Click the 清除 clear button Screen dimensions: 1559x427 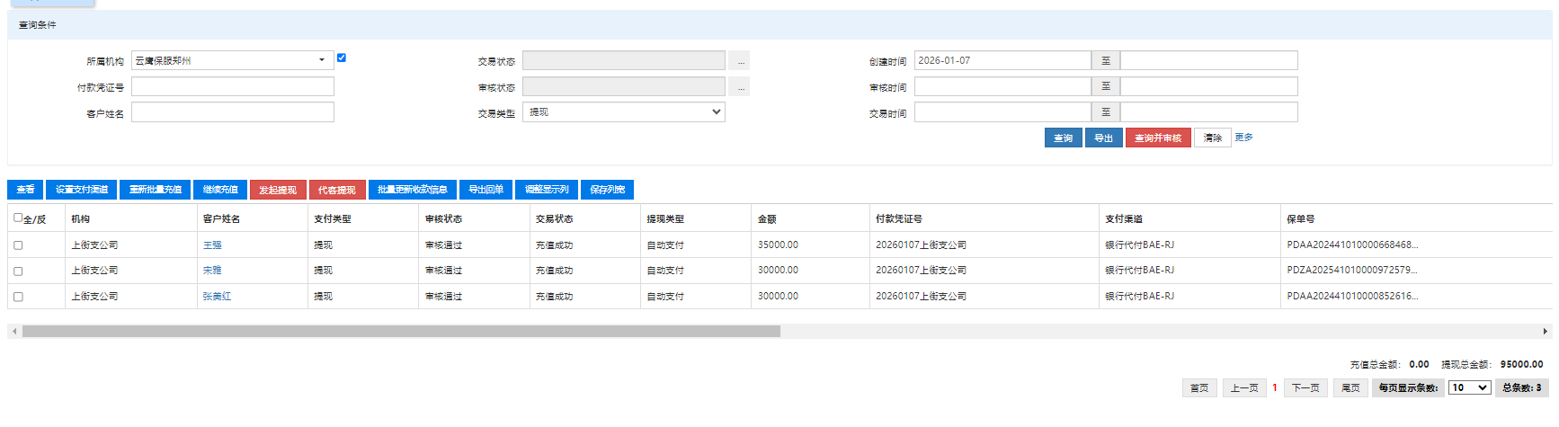[1212, 138]
